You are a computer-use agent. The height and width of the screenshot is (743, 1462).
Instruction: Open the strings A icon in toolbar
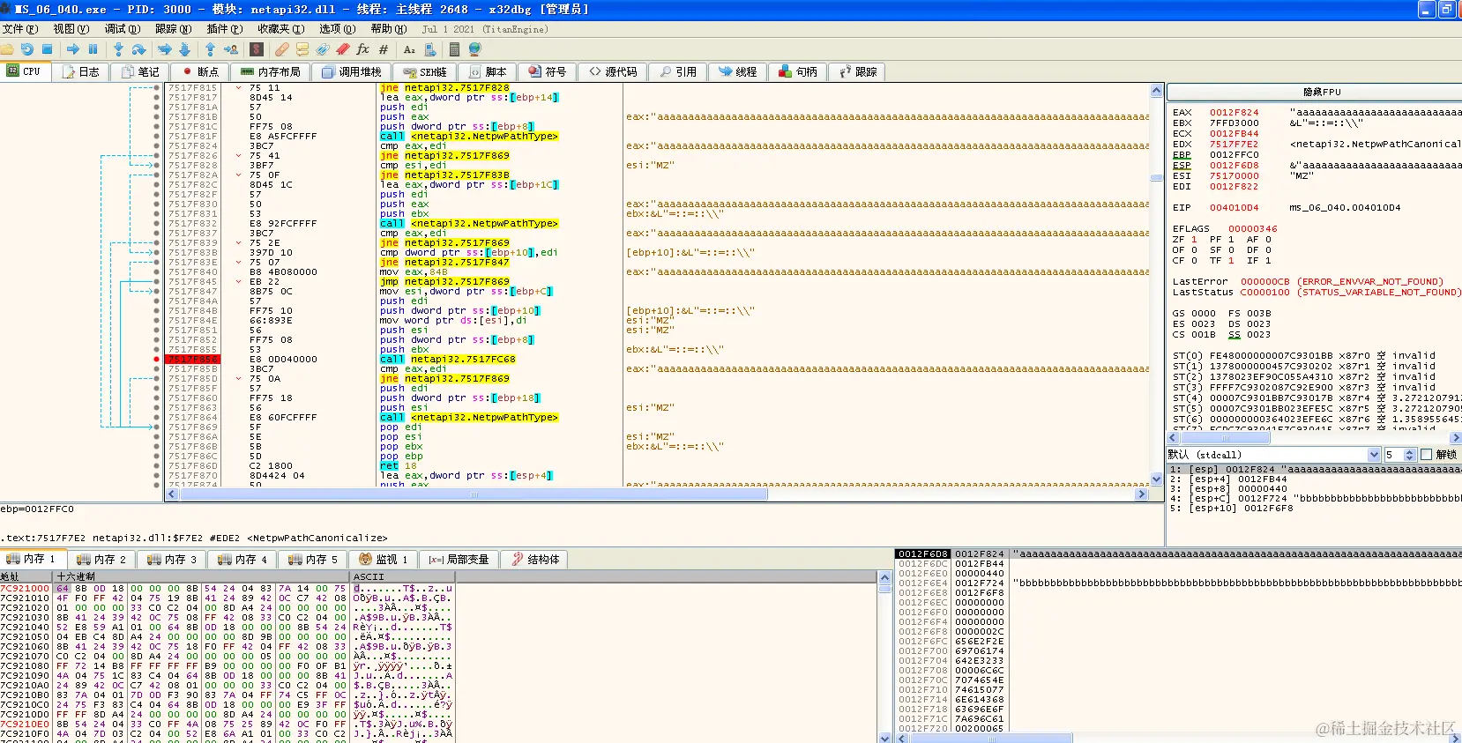pyautogui.click(x=409, y=49)
